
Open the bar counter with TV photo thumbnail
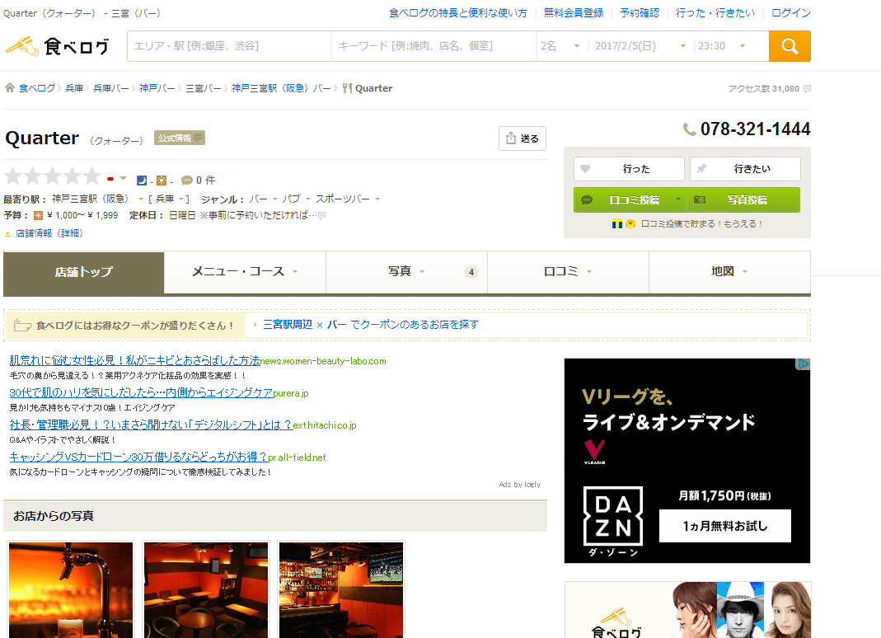(x=341, y=589)
